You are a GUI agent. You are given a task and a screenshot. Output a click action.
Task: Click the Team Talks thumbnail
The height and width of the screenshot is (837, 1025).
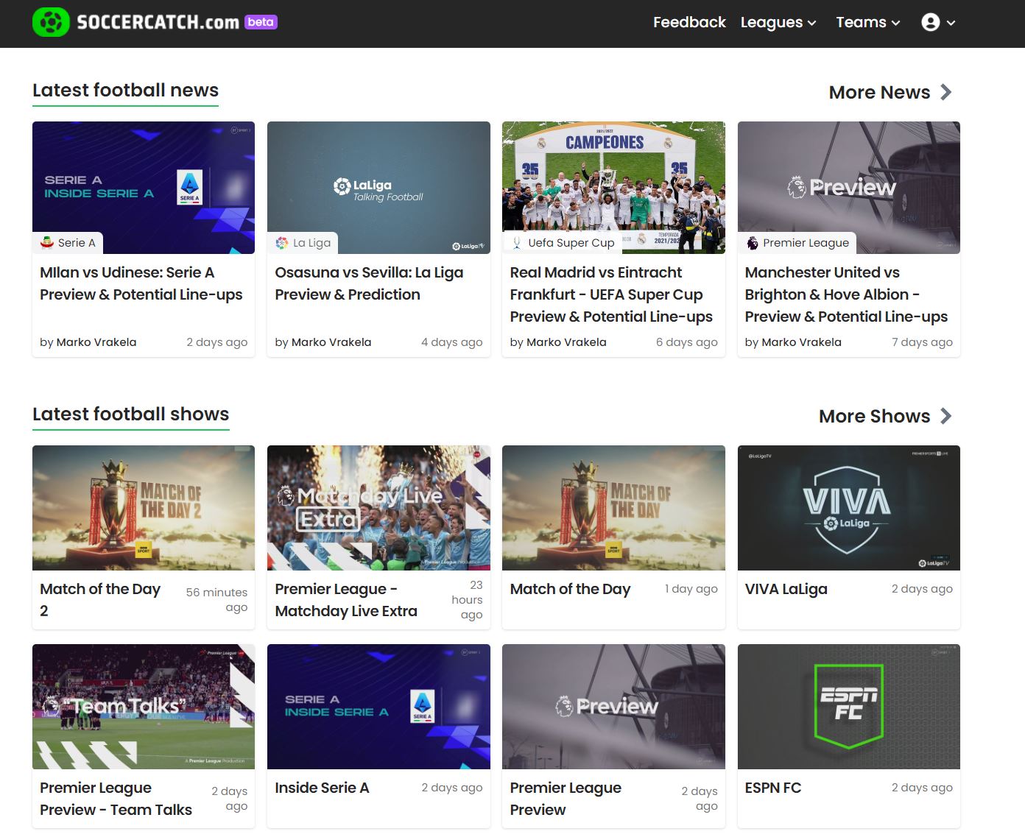click(x=144, y=707)
